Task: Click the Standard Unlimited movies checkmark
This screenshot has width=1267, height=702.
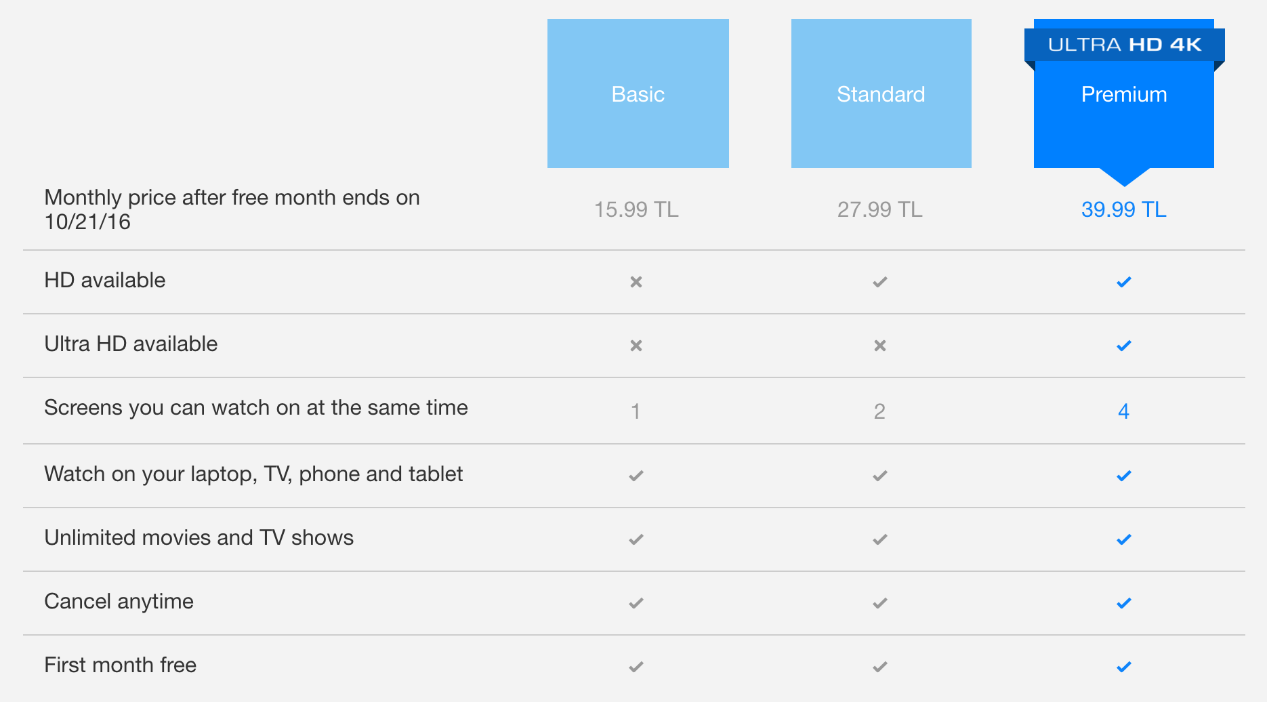Action: click(880, 539)
